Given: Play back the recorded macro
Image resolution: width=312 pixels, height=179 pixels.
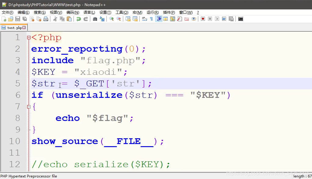Looking at the screenshot, I should (217, 19).
